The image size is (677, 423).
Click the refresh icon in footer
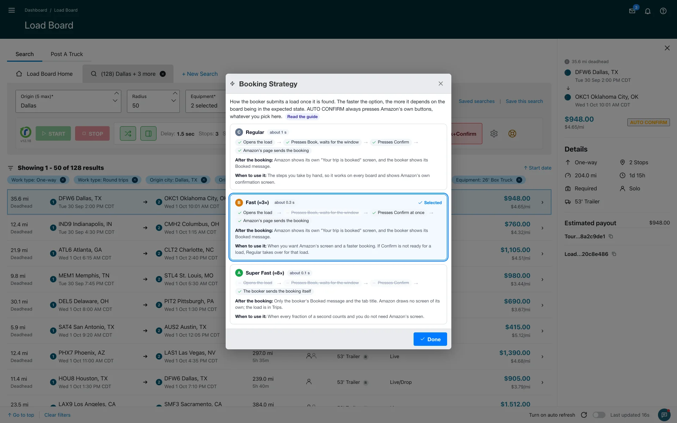click(x=584, y=415)
